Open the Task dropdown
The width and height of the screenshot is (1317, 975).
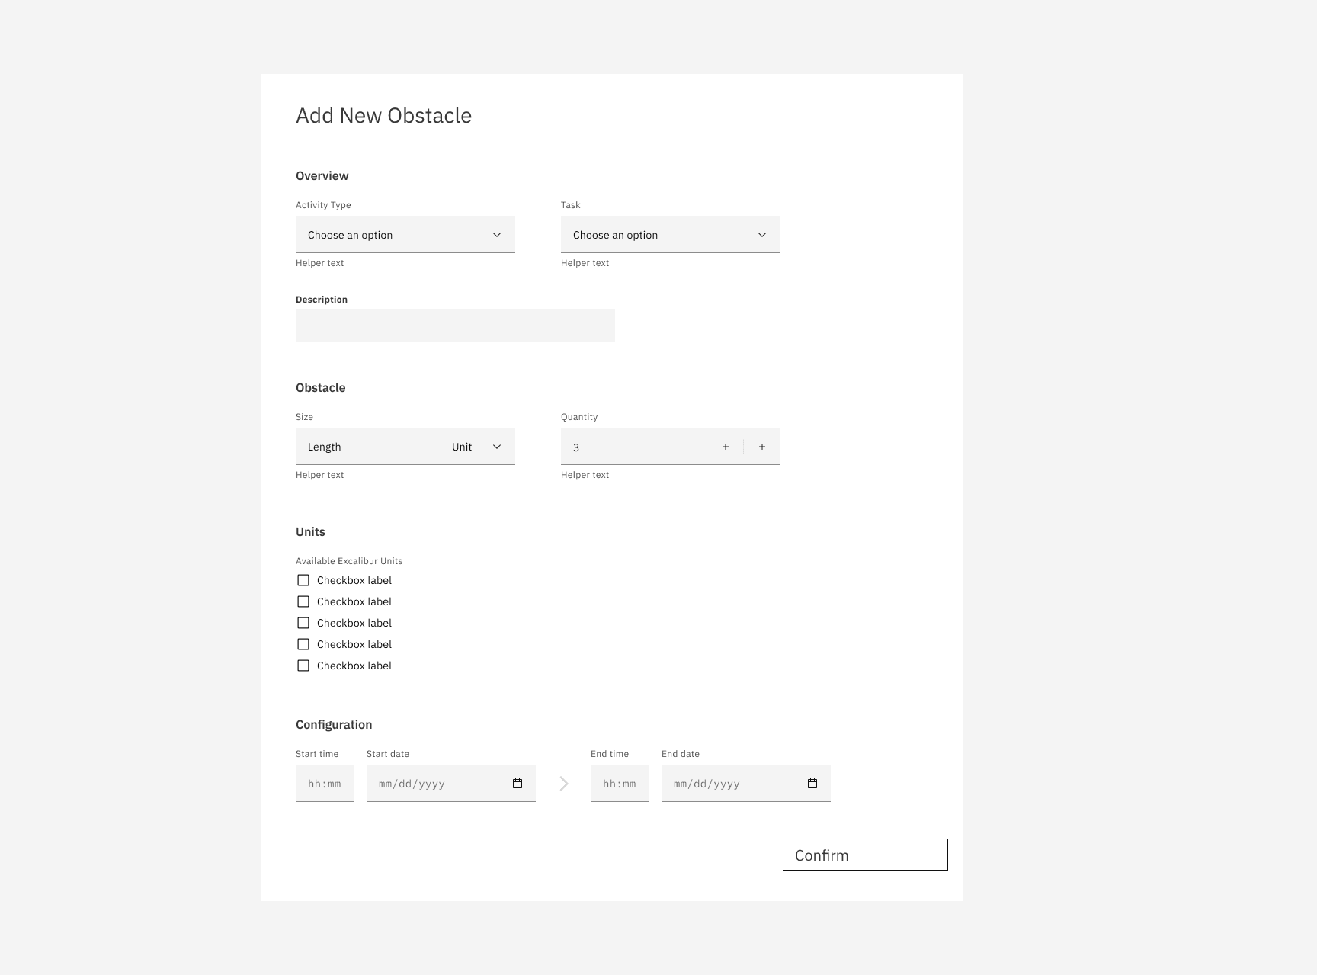tap(670, 235)
